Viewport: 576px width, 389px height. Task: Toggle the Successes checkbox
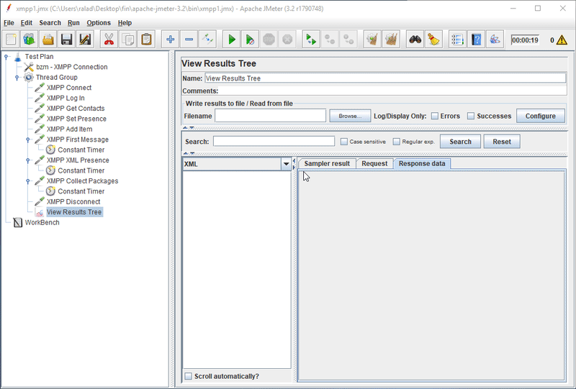point(471,116)
